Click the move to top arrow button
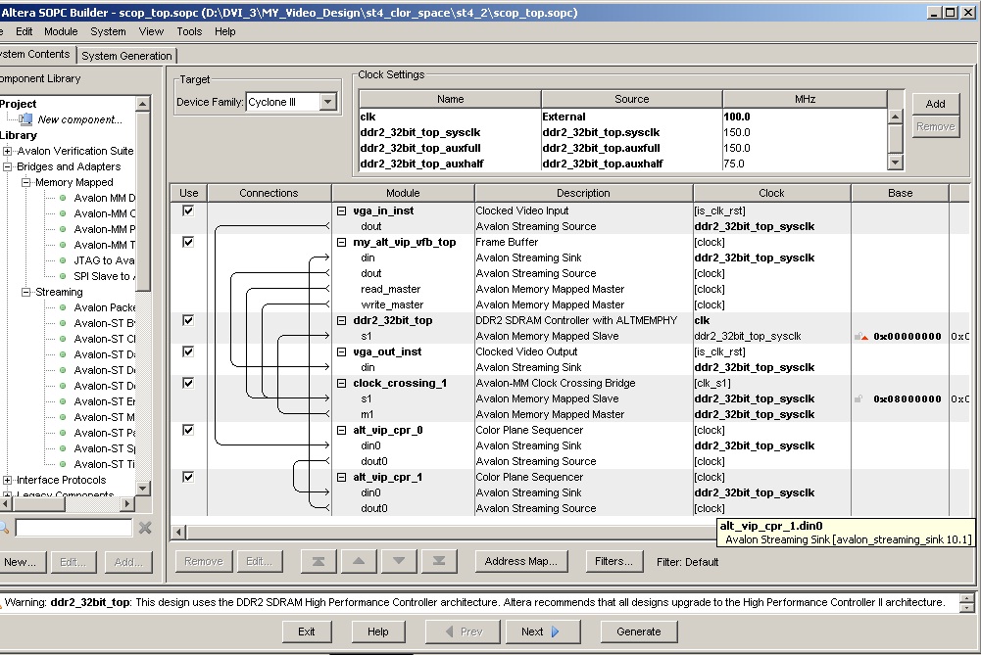Image resolution: width=981 pixels, height=655 pixels. point(319,561)
